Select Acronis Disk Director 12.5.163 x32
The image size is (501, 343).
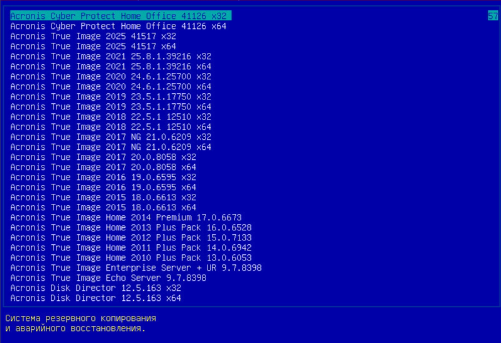point(96,288)
